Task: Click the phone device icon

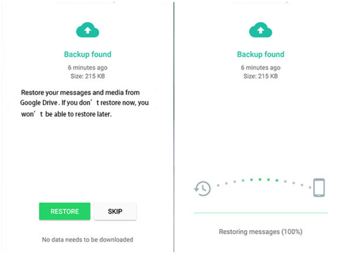Action: click(319, 188)
